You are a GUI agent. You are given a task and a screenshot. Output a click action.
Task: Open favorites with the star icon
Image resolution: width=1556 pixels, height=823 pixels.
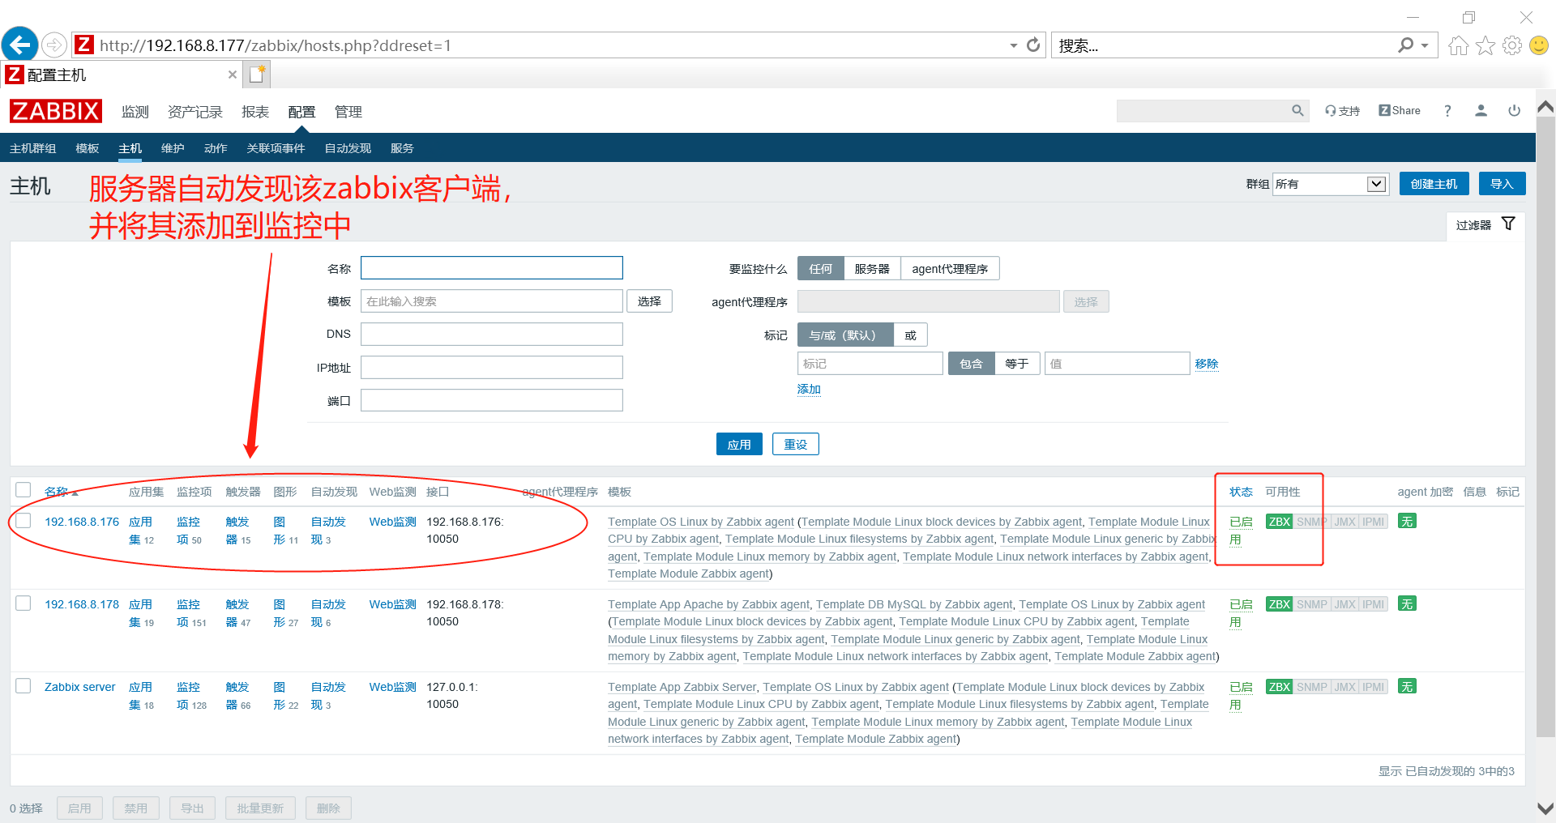pos(1485,45)
